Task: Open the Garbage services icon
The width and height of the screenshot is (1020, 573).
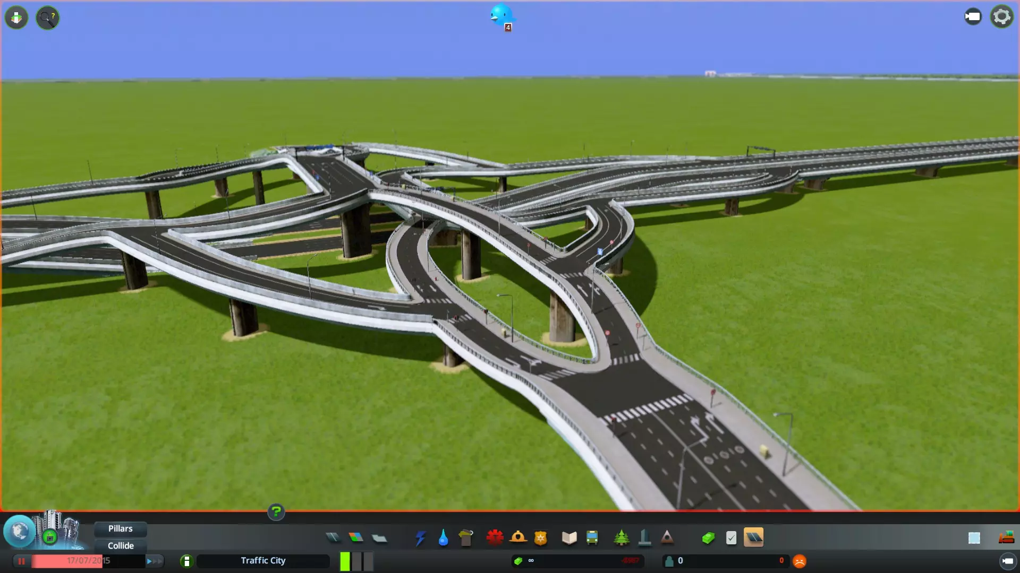Action: 466,538
